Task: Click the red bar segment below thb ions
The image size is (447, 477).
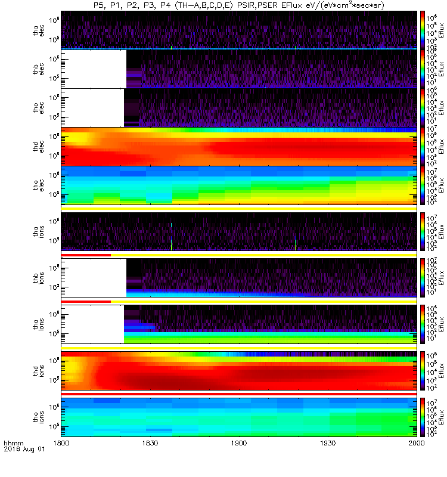Action: click(86, 302)
